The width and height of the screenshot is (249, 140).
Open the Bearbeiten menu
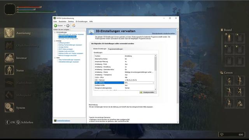pos(62,21)
